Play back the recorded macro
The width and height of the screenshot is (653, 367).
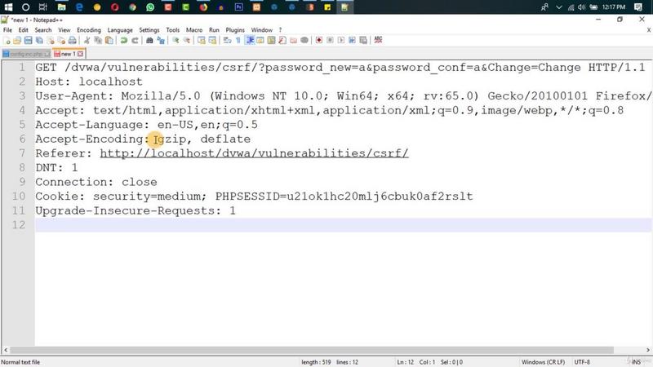point(341,40)
